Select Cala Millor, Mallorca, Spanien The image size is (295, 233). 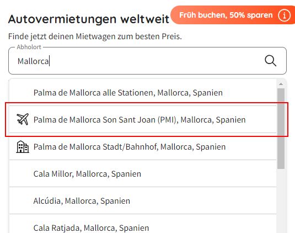tap(143, 174)
